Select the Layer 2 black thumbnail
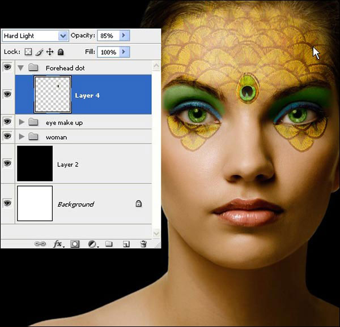 point(35,163)
